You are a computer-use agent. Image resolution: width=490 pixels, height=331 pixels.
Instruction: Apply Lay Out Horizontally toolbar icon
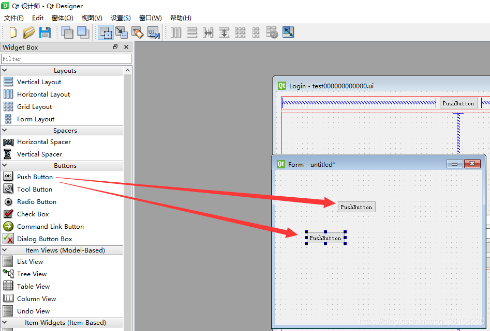point(176,33)
